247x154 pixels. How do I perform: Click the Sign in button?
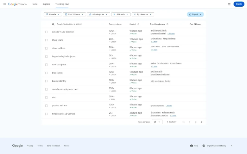(x=239, y=4)
